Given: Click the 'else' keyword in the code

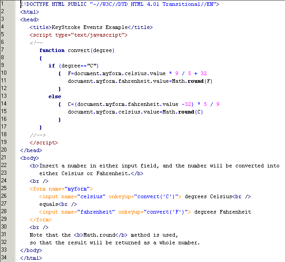Looking at the screenshot, I should (55, 96).
